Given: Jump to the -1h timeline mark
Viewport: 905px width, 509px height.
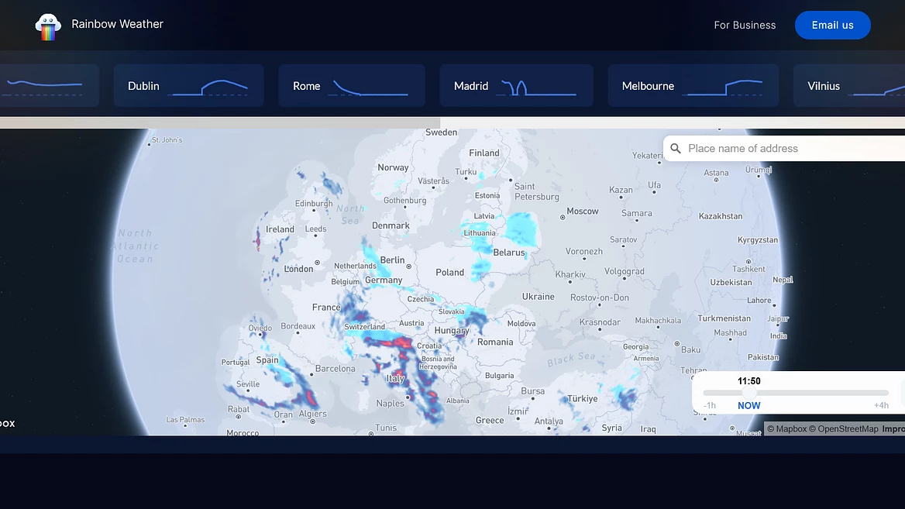Looking at the screenshot, I should click(x=710, y=405).
